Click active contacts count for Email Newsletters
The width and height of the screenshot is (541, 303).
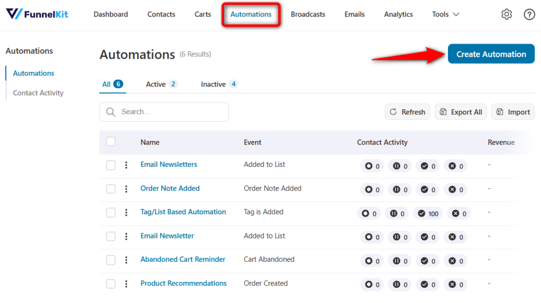click(372, 166)
